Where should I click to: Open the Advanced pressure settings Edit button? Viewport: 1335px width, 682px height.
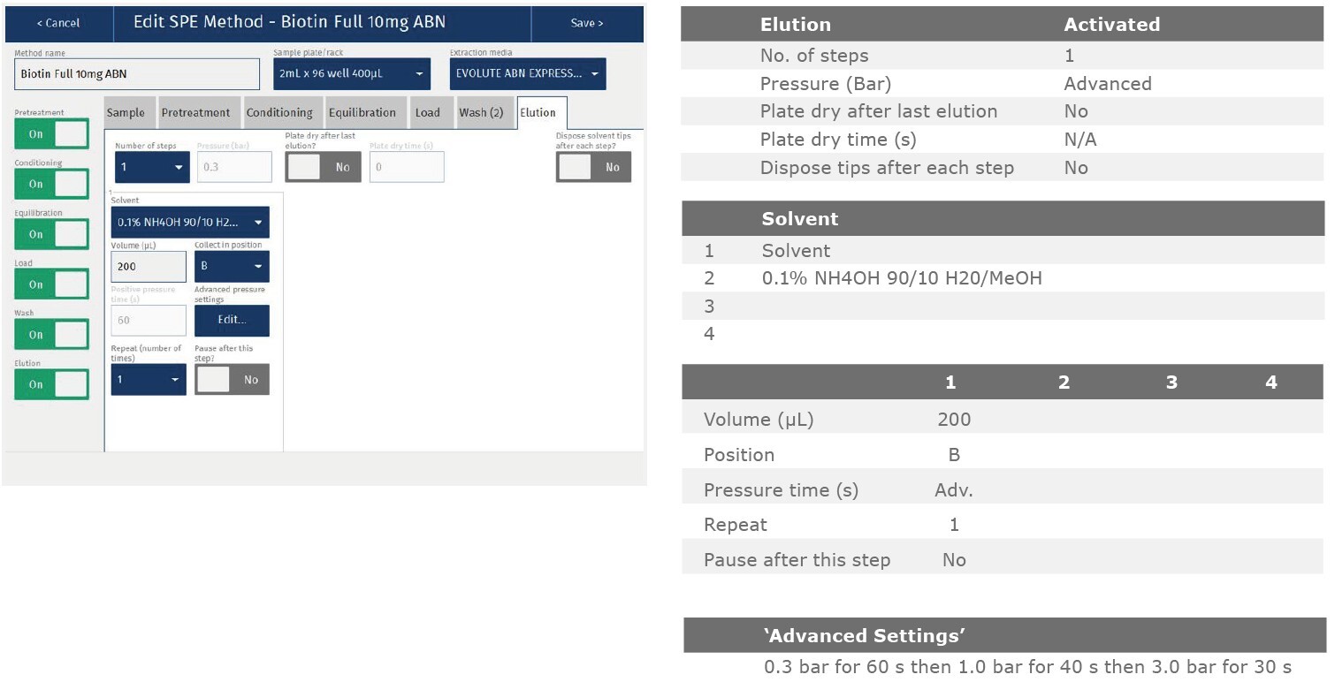pos(232,320)
